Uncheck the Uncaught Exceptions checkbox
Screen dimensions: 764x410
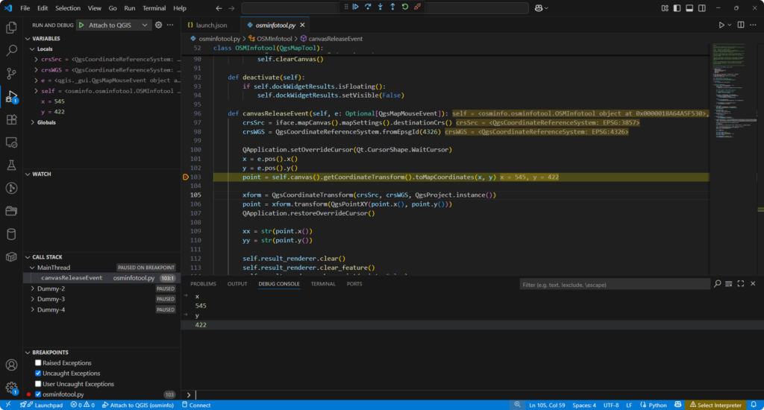click(x=39, y=373)
